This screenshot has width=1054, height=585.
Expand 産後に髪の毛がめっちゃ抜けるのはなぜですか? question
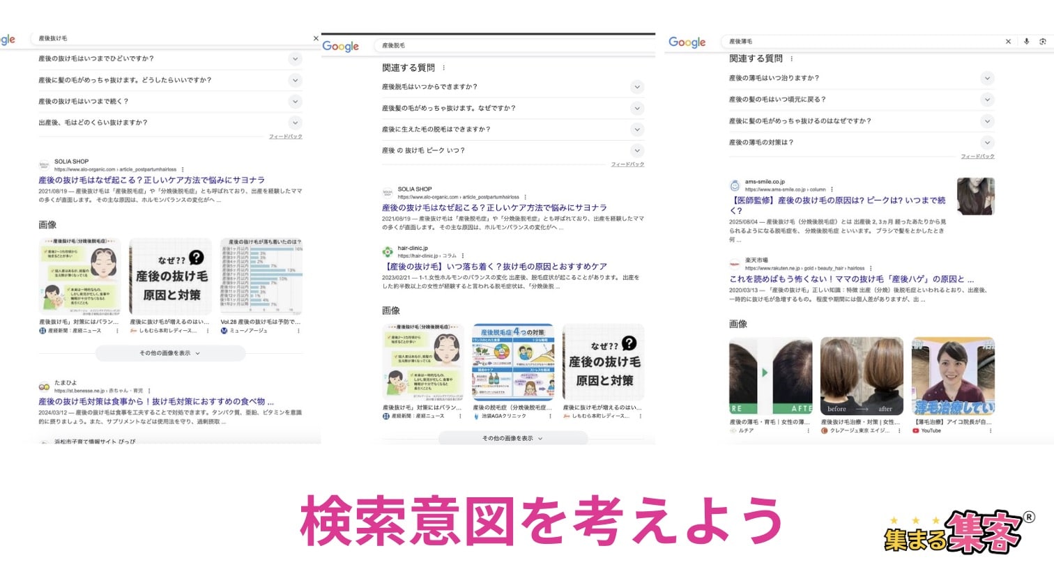tap(987, 121)
